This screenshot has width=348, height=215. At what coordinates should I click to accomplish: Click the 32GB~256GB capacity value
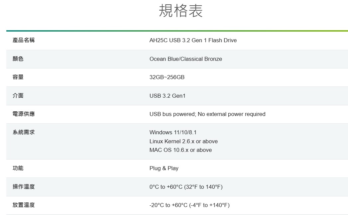167,77
